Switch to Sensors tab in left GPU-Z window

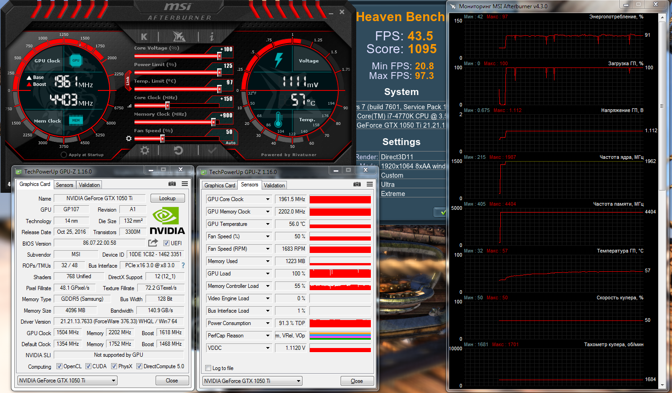pyautogui.click(x=65, y=185)
